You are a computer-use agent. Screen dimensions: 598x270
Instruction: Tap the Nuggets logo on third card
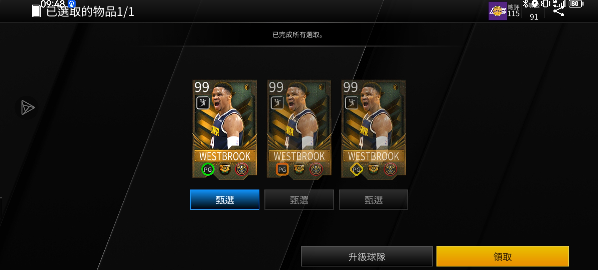390,169
